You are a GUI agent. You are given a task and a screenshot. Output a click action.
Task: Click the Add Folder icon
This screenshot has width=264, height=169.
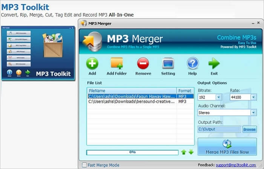click(x=117, y=63)
